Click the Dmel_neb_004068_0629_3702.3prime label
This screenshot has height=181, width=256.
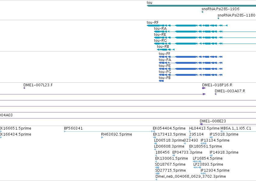[x=191, y=176]
